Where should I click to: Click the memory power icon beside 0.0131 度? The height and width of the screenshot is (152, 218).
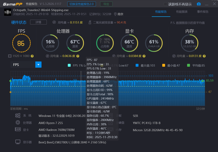coord(174,56)
